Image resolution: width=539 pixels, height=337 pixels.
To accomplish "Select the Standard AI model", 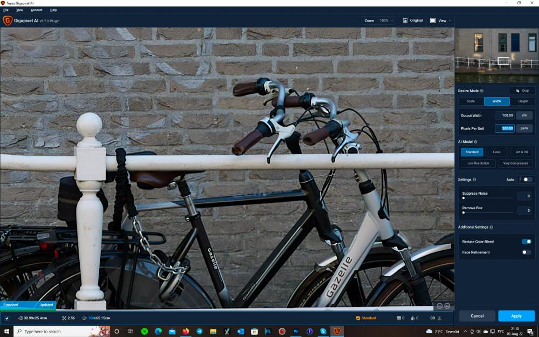I will pos(472,152).
